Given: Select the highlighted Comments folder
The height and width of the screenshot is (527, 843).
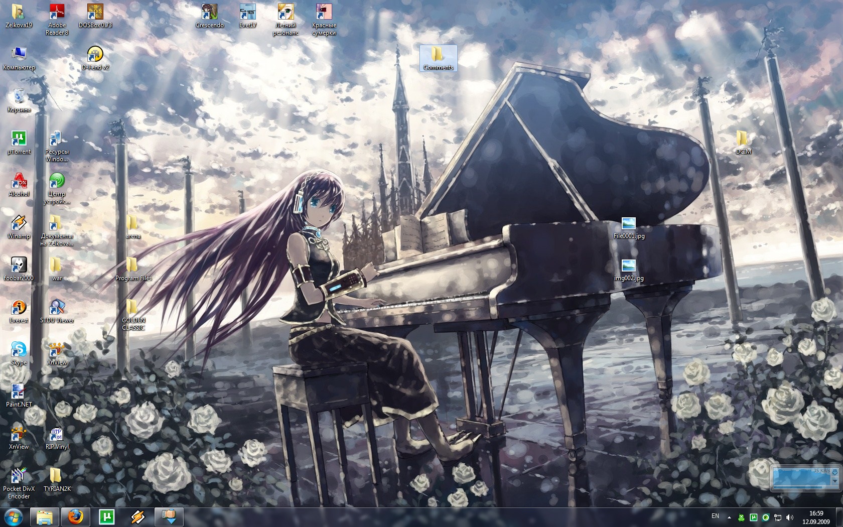Looking at the screenshot, I should (438, 58).
